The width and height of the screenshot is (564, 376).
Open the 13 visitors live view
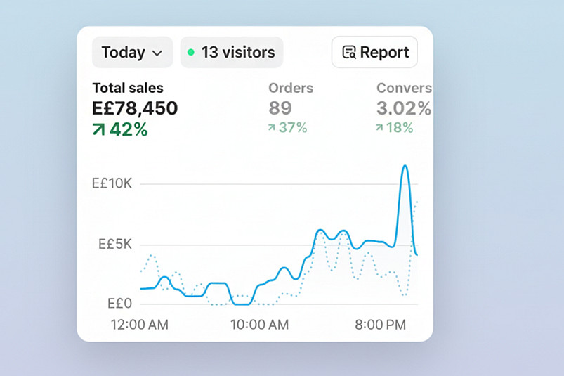click(x=232, y=53)
